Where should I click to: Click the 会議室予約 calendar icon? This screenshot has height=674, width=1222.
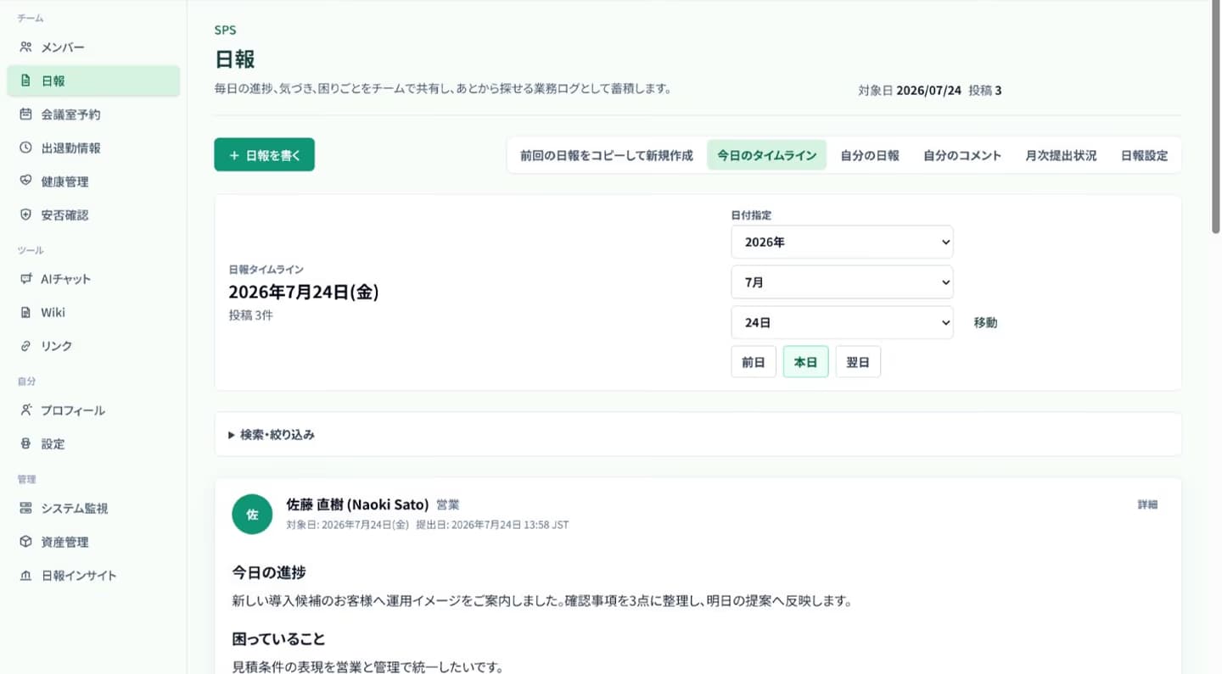pos(25,114)
